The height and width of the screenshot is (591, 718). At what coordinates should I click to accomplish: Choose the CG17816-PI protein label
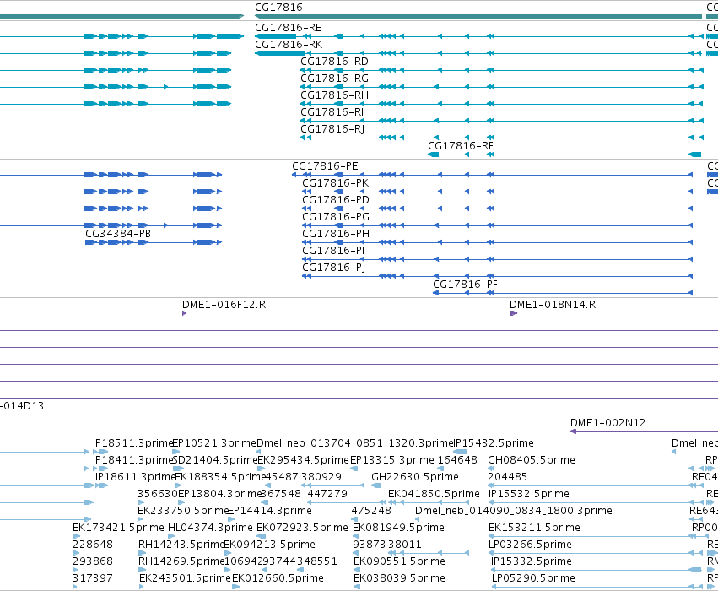(x=333, y=251)
